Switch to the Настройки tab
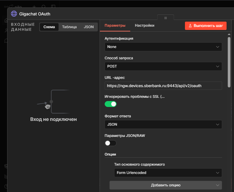The width and height of the screenshot is (234, 192). coord(145,25)
